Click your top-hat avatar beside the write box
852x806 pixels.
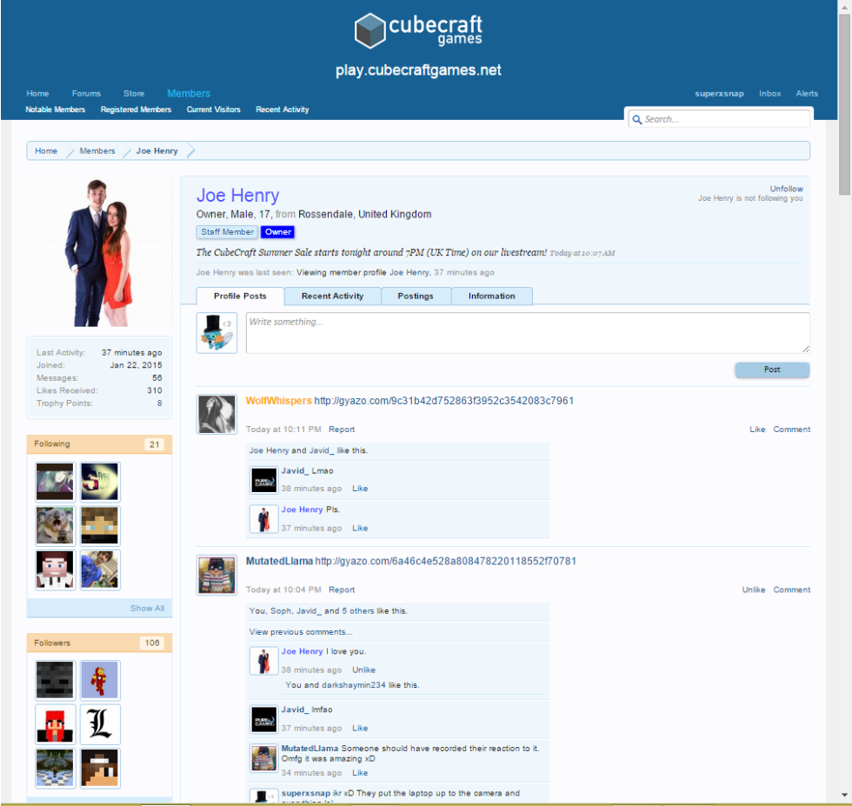(x=216, y=333)
